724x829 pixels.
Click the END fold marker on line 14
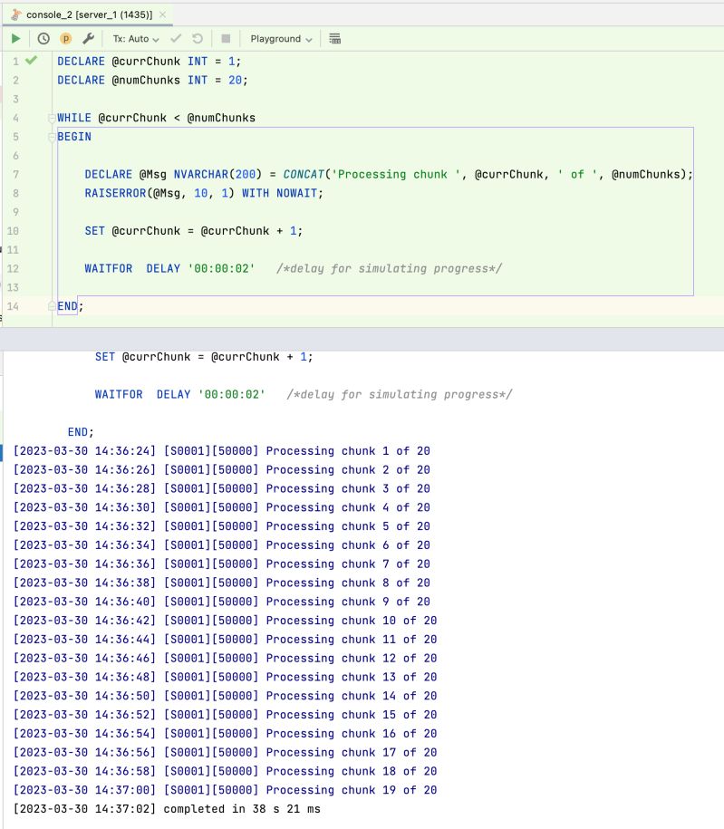coord(52,306)
